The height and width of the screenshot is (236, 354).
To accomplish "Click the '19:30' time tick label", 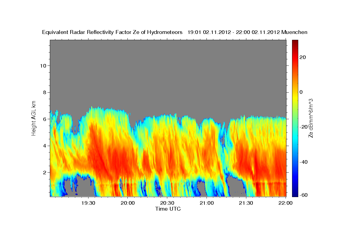I will pos(88,203).
